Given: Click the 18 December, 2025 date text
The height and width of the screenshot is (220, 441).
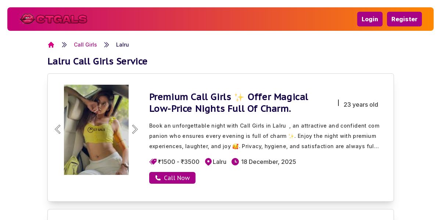Looking at the screenshot, I should pos(269,162).
